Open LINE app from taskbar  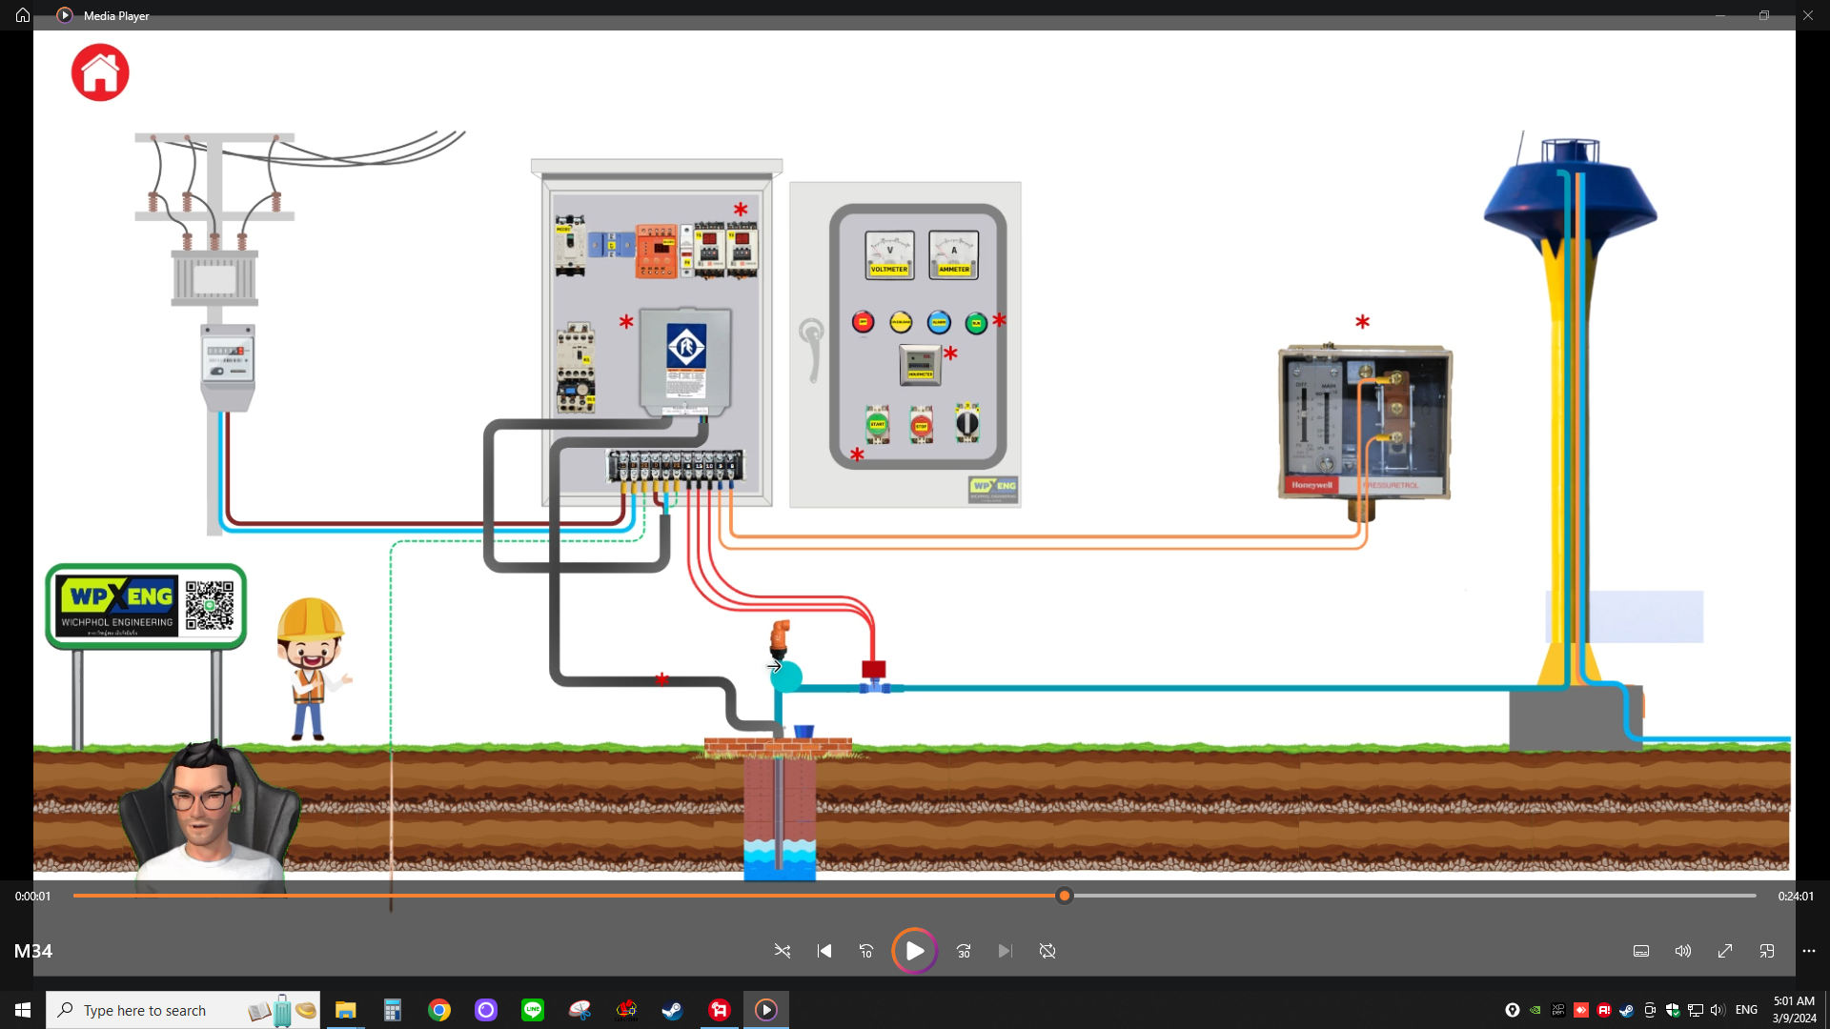[533, 1010]
